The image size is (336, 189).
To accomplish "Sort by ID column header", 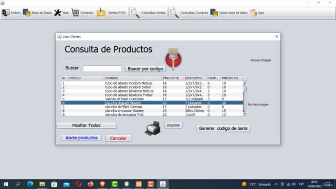I will 64,78.
